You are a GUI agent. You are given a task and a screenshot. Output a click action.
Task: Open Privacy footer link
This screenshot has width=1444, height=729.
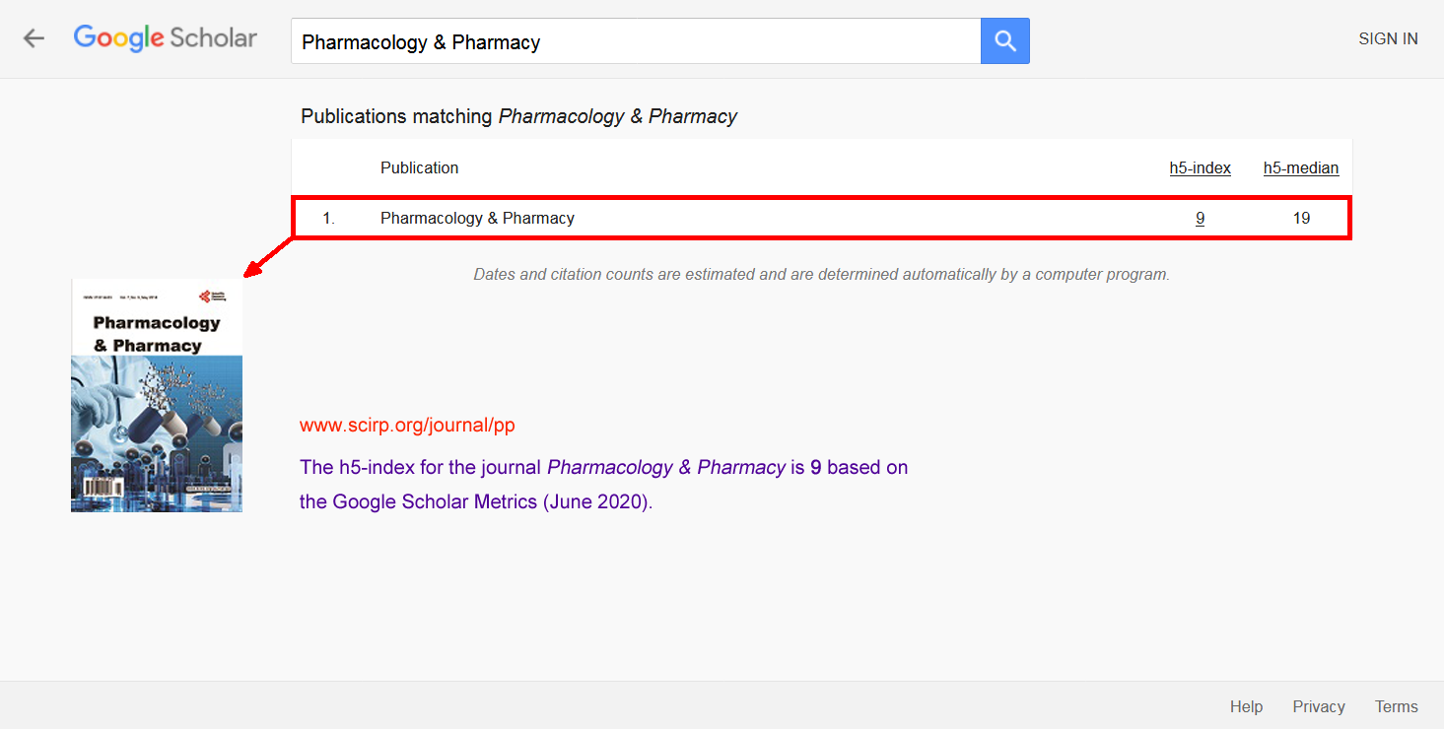[x=1319, y=706]
